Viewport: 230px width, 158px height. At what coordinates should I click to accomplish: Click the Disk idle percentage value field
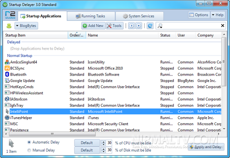point(109,150)
